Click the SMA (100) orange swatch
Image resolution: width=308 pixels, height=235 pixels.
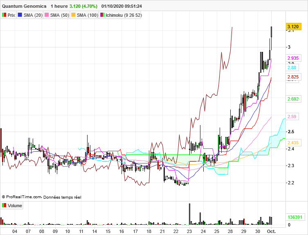pyautogui.click(x=73, y=15)
